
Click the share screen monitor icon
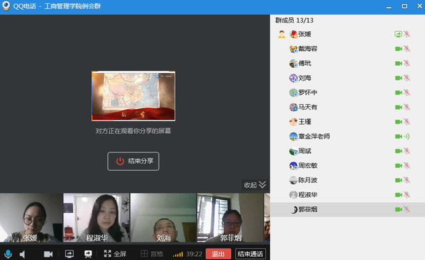(x=69, y=254)
